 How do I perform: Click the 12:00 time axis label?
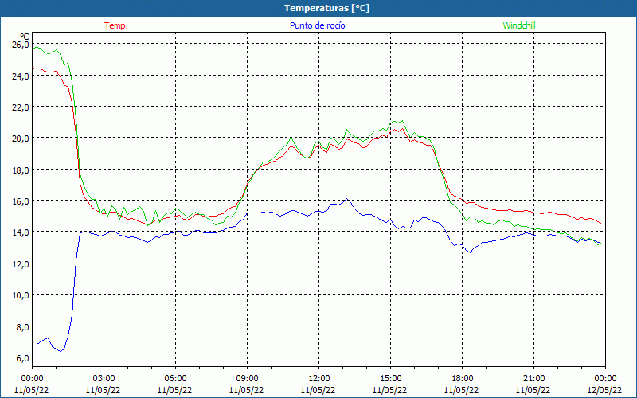point(319,379)
